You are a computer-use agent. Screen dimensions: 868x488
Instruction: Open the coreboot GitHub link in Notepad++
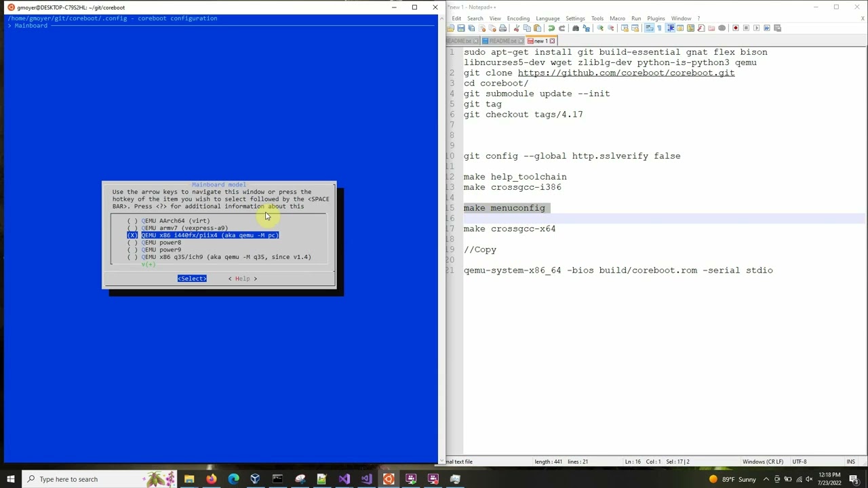tap(626, 73)
